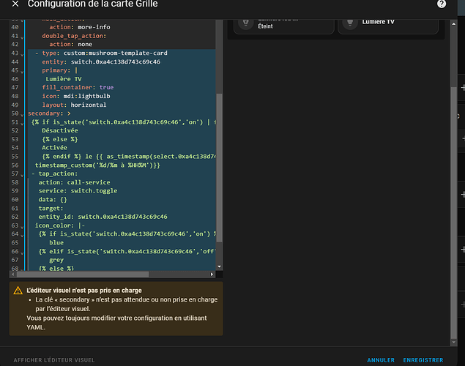Click the timestamp_custom line 56
Viewport: 465px width, 366px height.
tap(97, 165)
